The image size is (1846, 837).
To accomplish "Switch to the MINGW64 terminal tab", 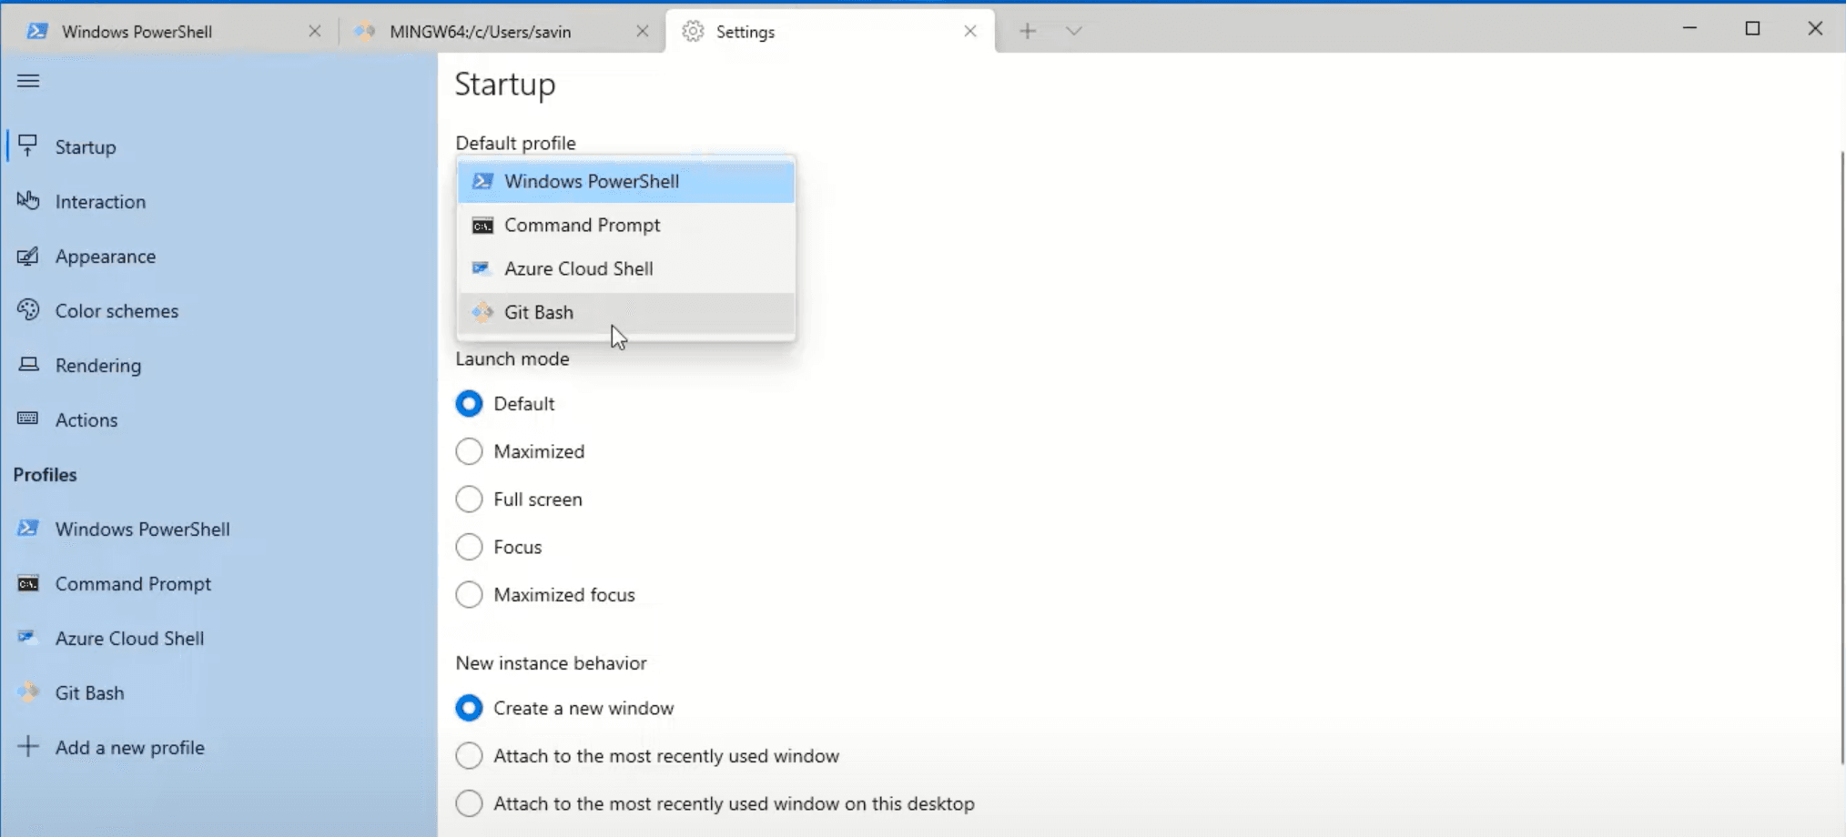I will point(480,31).
